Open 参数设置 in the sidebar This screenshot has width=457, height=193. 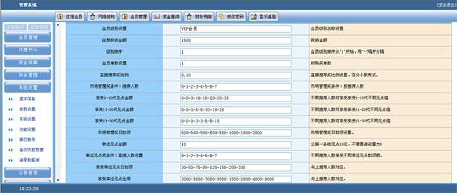coord(27,109)
